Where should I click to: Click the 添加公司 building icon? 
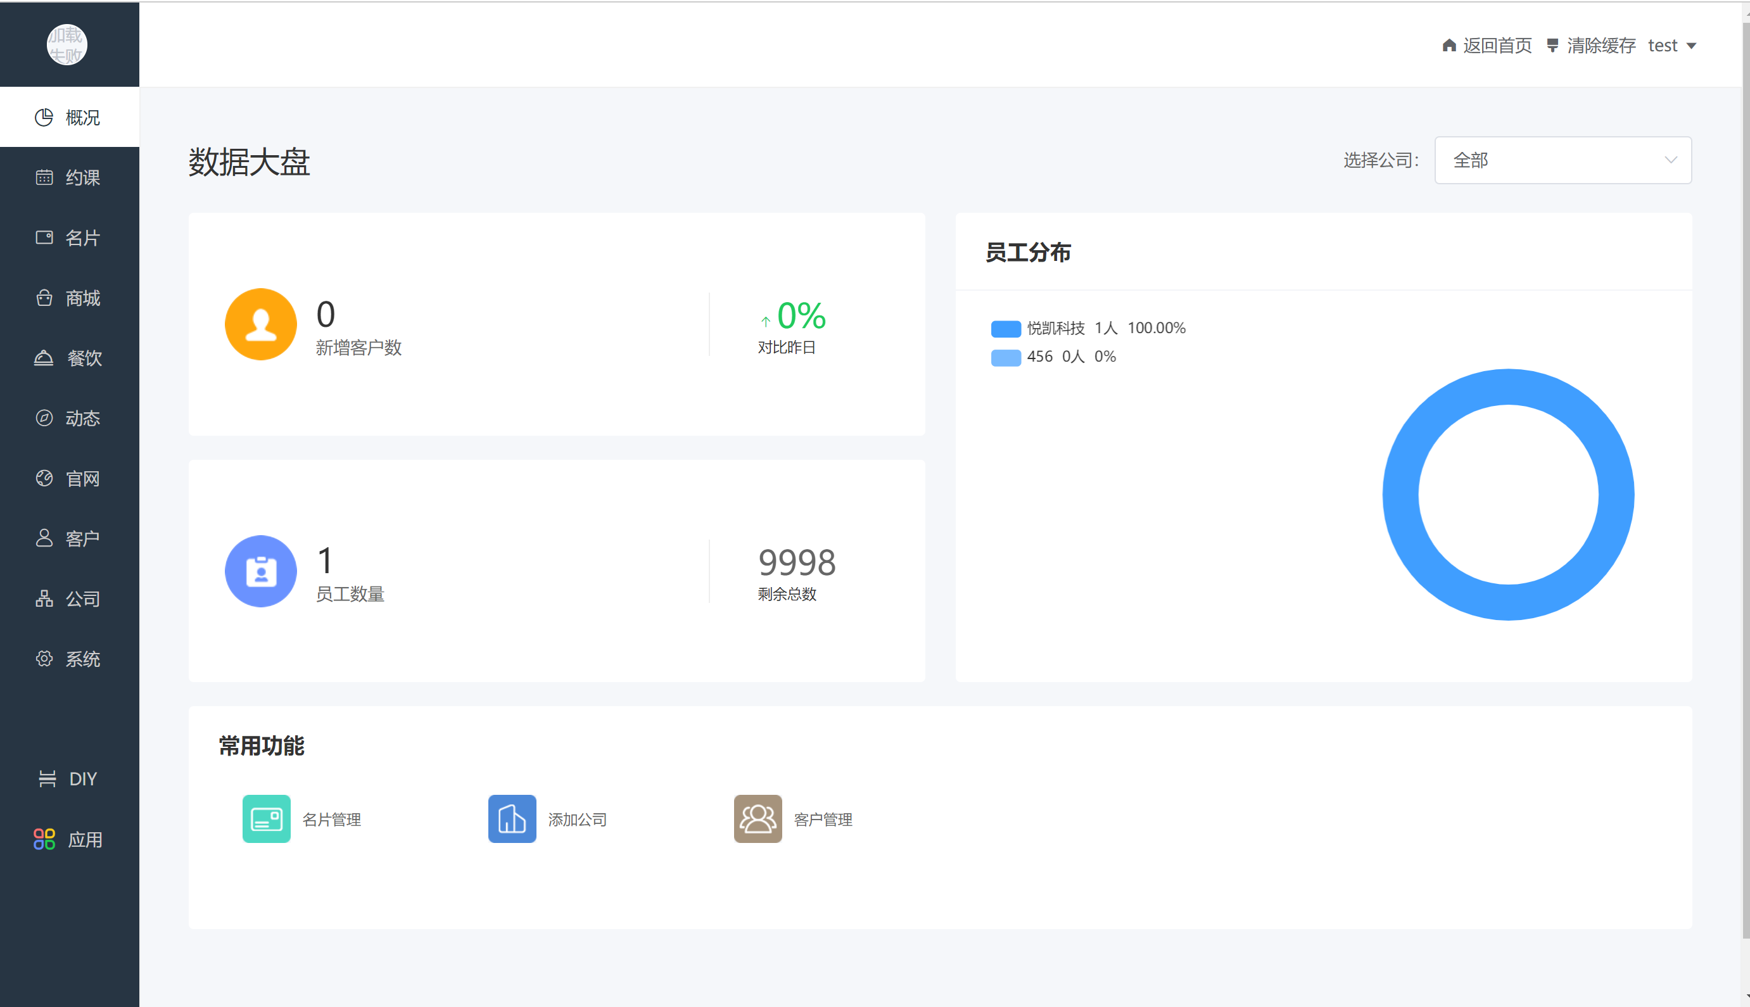pyautogui.click(x=512, y=819)
